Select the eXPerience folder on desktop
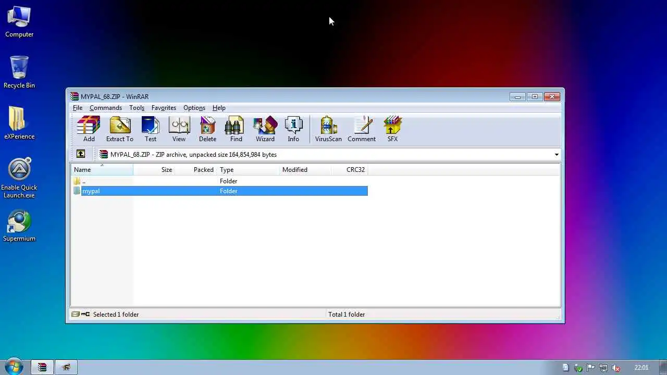This screenshot has width=667, height=375. [x=19, y=123]
